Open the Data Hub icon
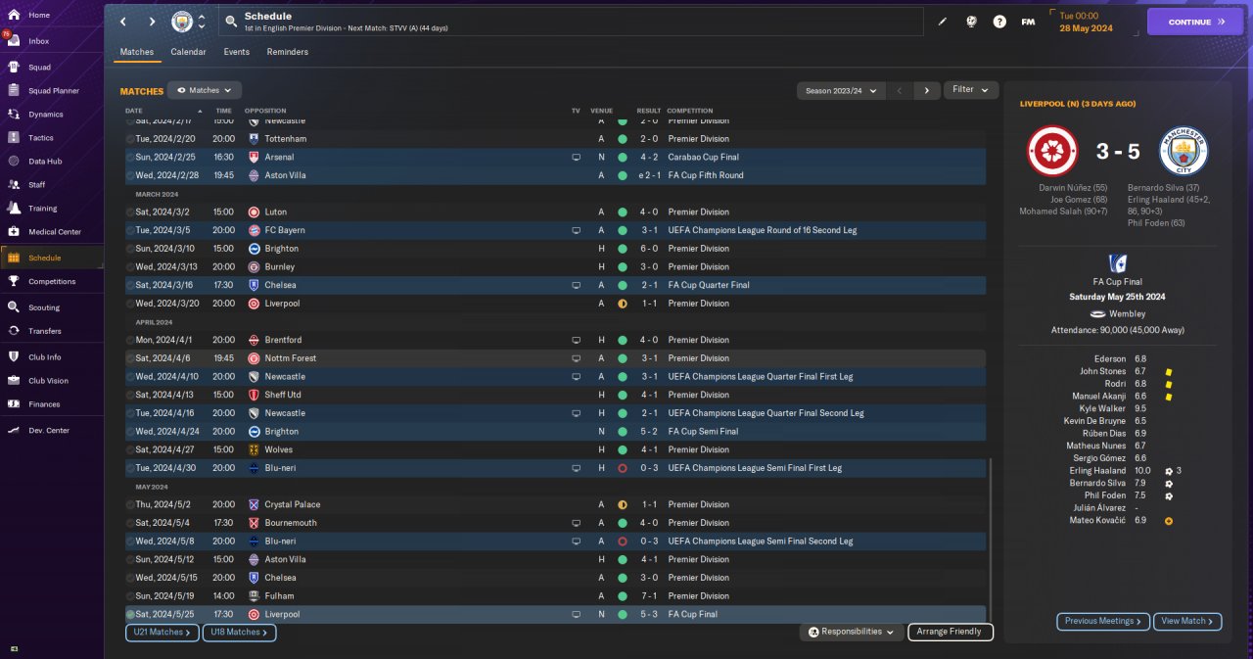 14,162
